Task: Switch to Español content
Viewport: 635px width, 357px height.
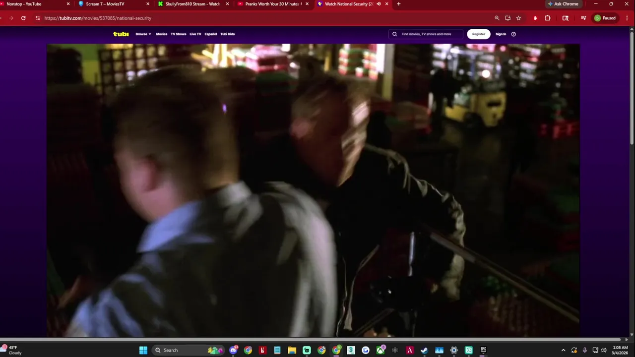Action: 211,34
